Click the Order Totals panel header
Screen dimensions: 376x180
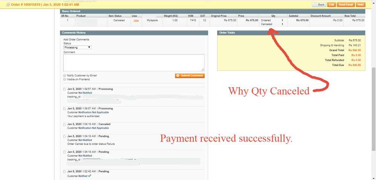(291, 33)
